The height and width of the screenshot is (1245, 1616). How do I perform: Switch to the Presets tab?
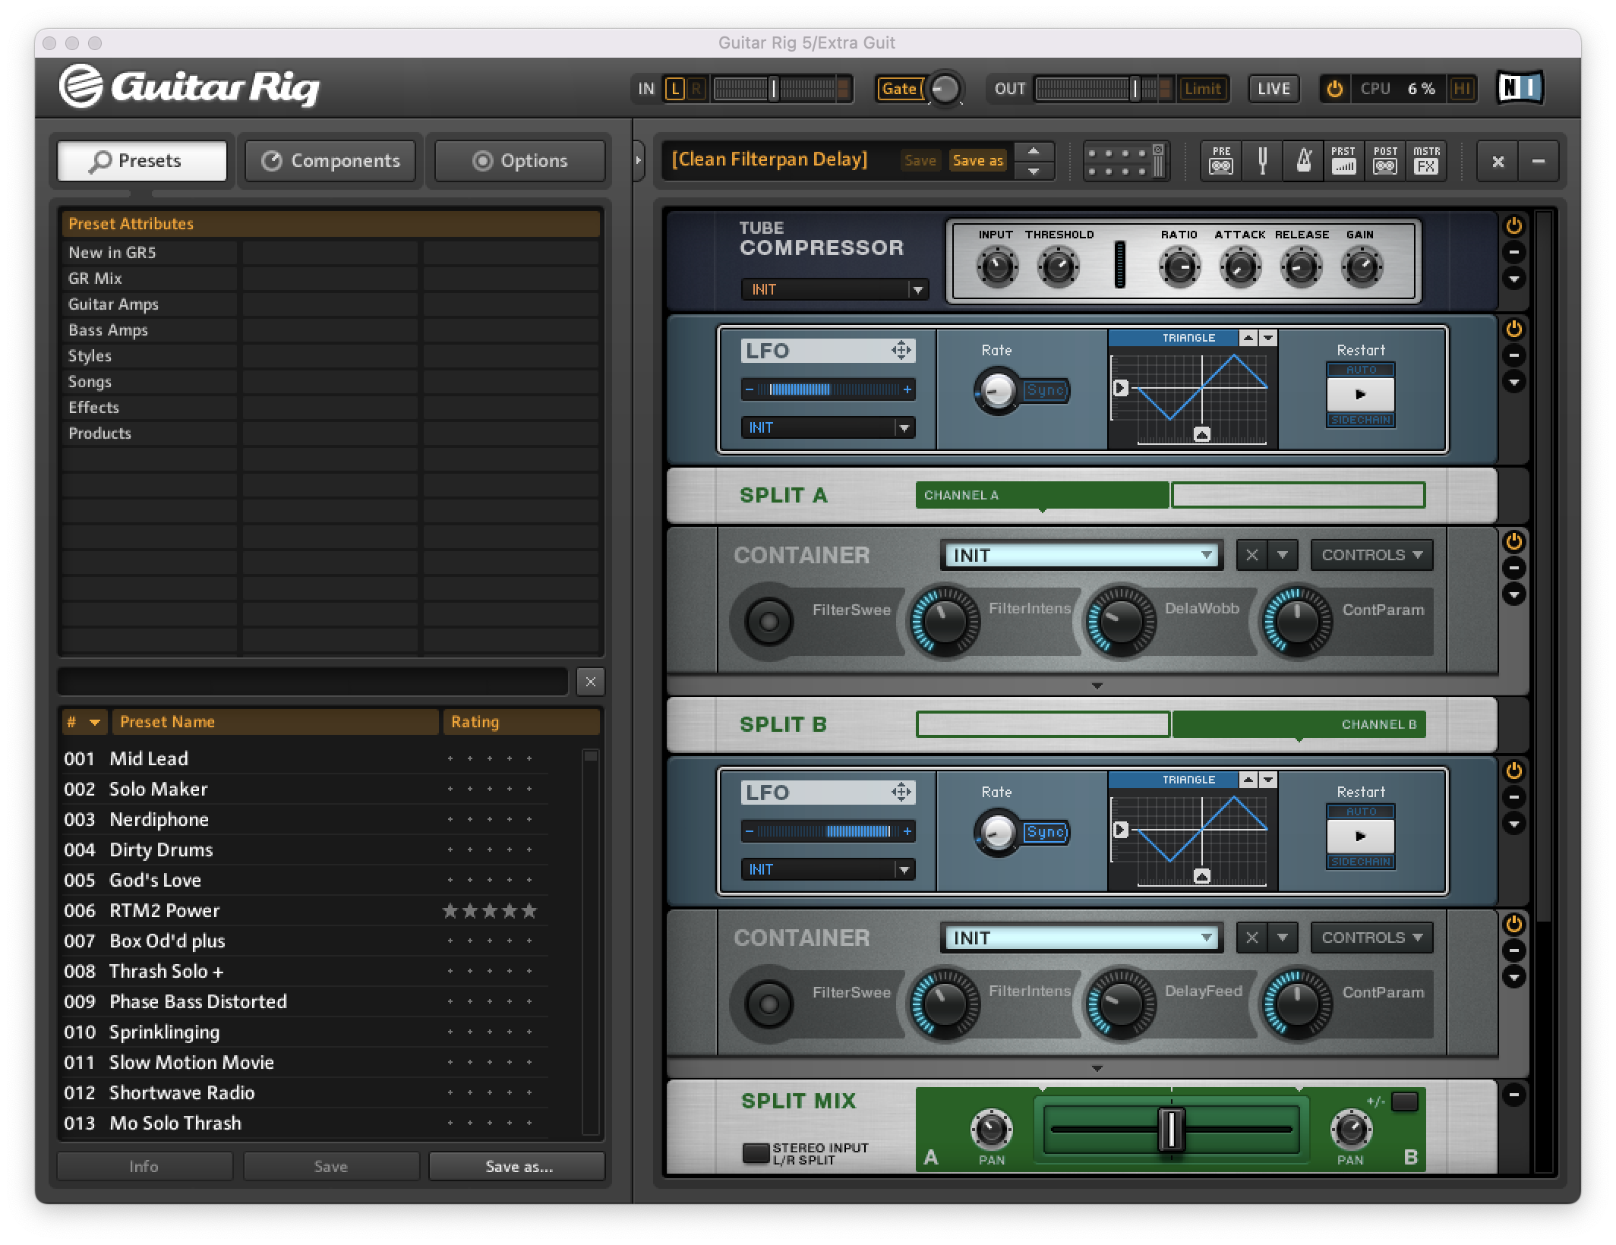click(x=142, y=161)
